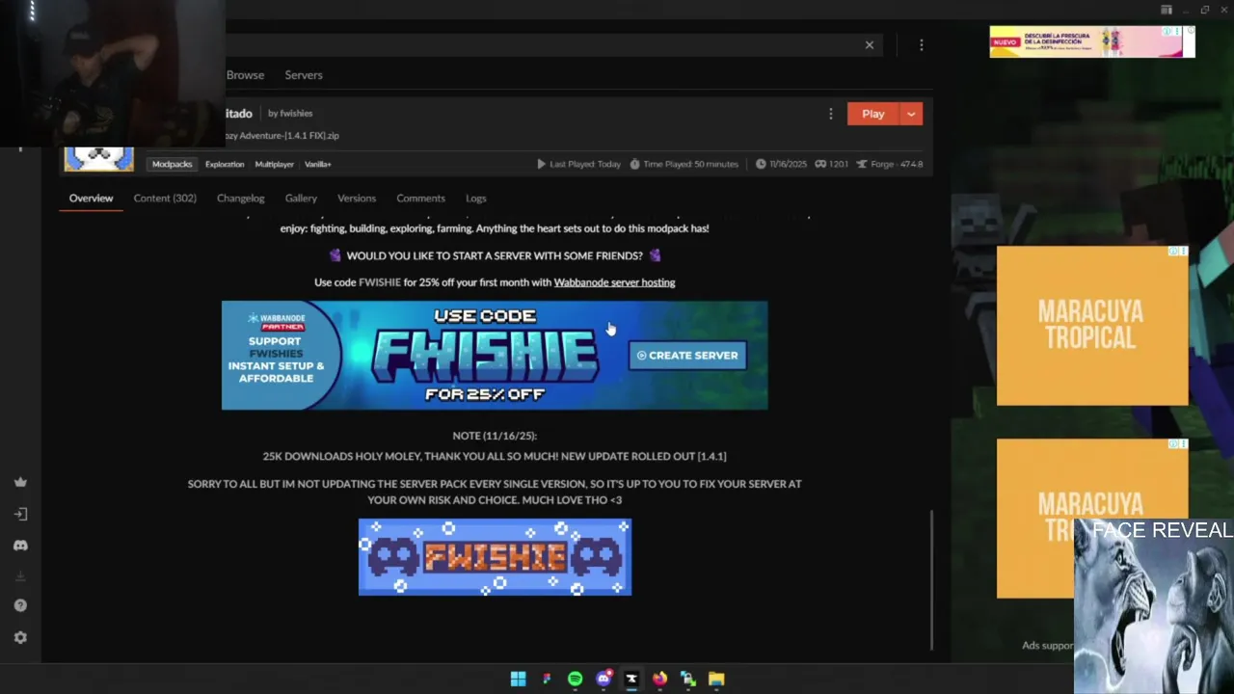Viewport: 1234px width, 694px height.
Task: Switch to the Content (302) tab
Action: coord(165,198)
